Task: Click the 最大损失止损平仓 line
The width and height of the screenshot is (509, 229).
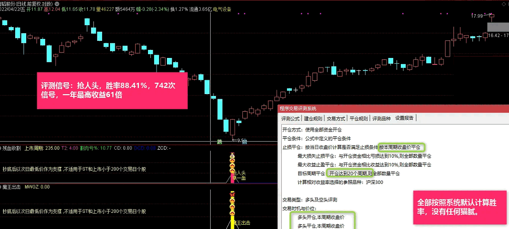Action: 364,156
